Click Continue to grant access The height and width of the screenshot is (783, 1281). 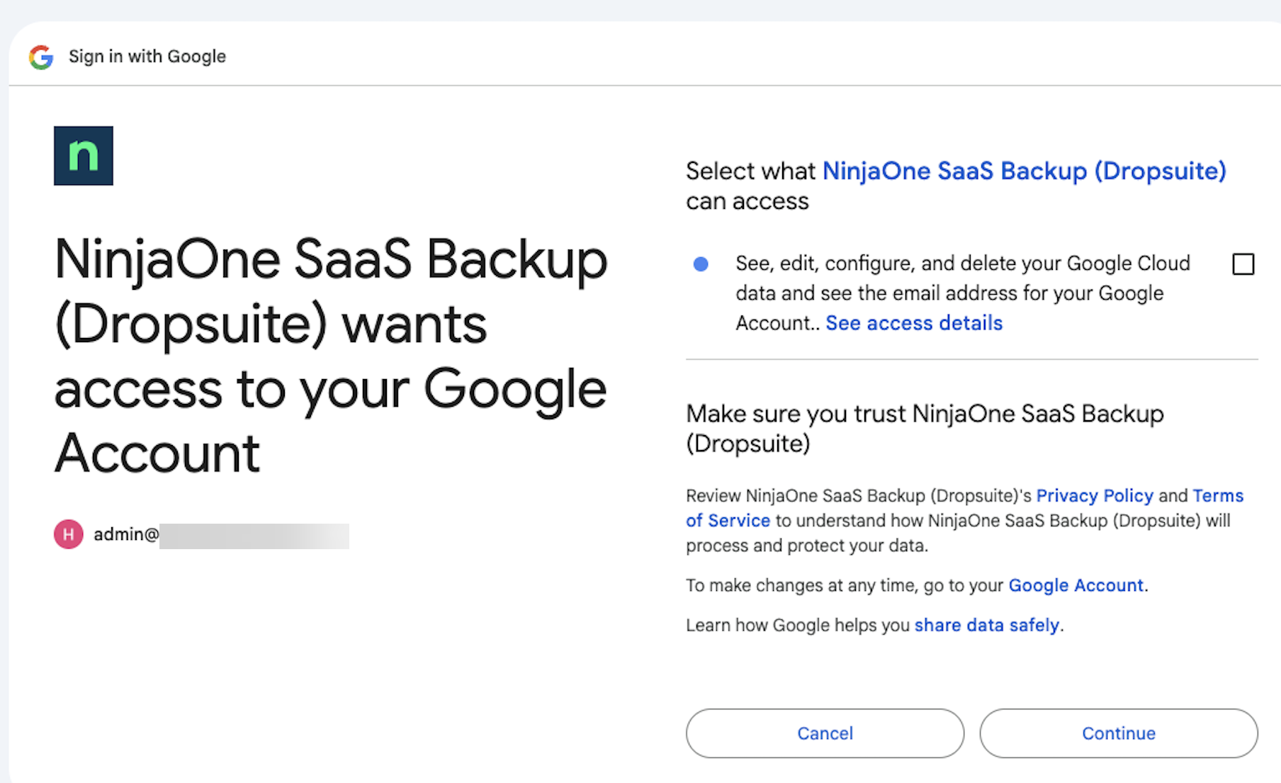point(1119,733)
